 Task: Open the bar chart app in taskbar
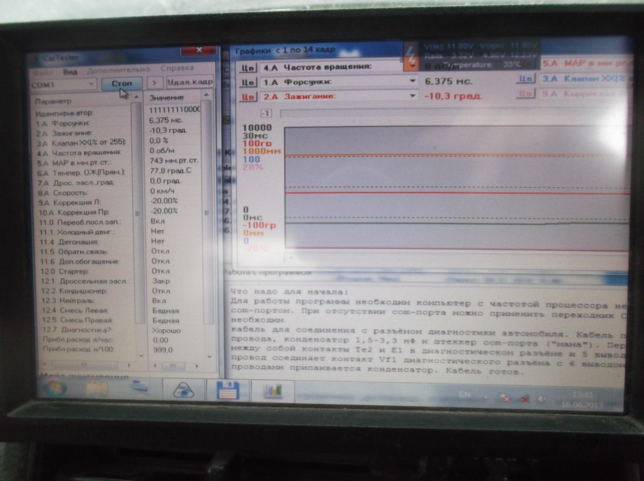tap(273, 390)
